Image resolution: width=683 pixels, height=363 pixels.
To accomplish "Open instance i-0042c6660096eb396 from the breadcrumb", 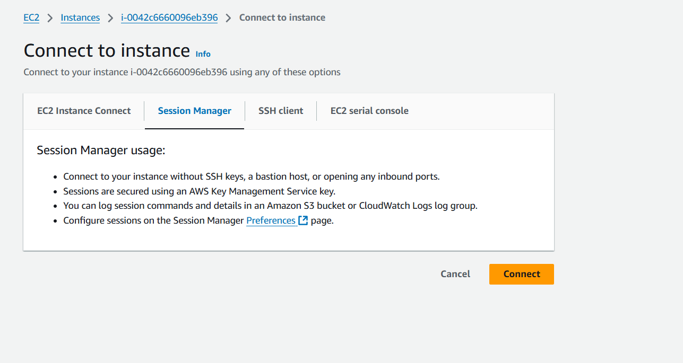I will (169, 17).
